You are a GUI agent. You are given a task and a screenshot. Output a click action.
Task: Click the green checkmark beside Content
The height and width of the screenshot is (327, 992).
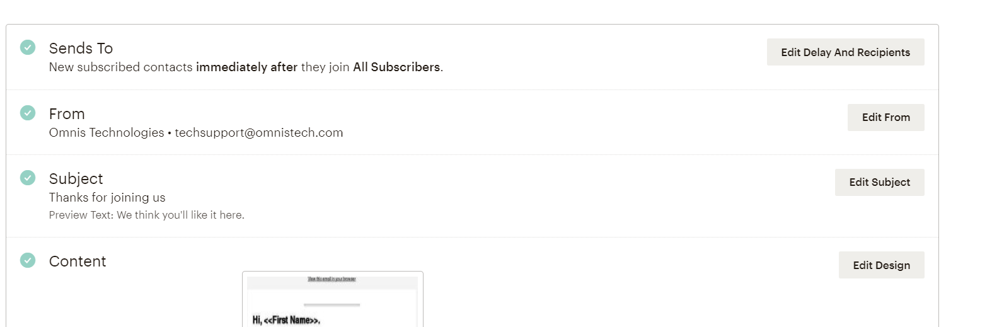pos(28,260)
